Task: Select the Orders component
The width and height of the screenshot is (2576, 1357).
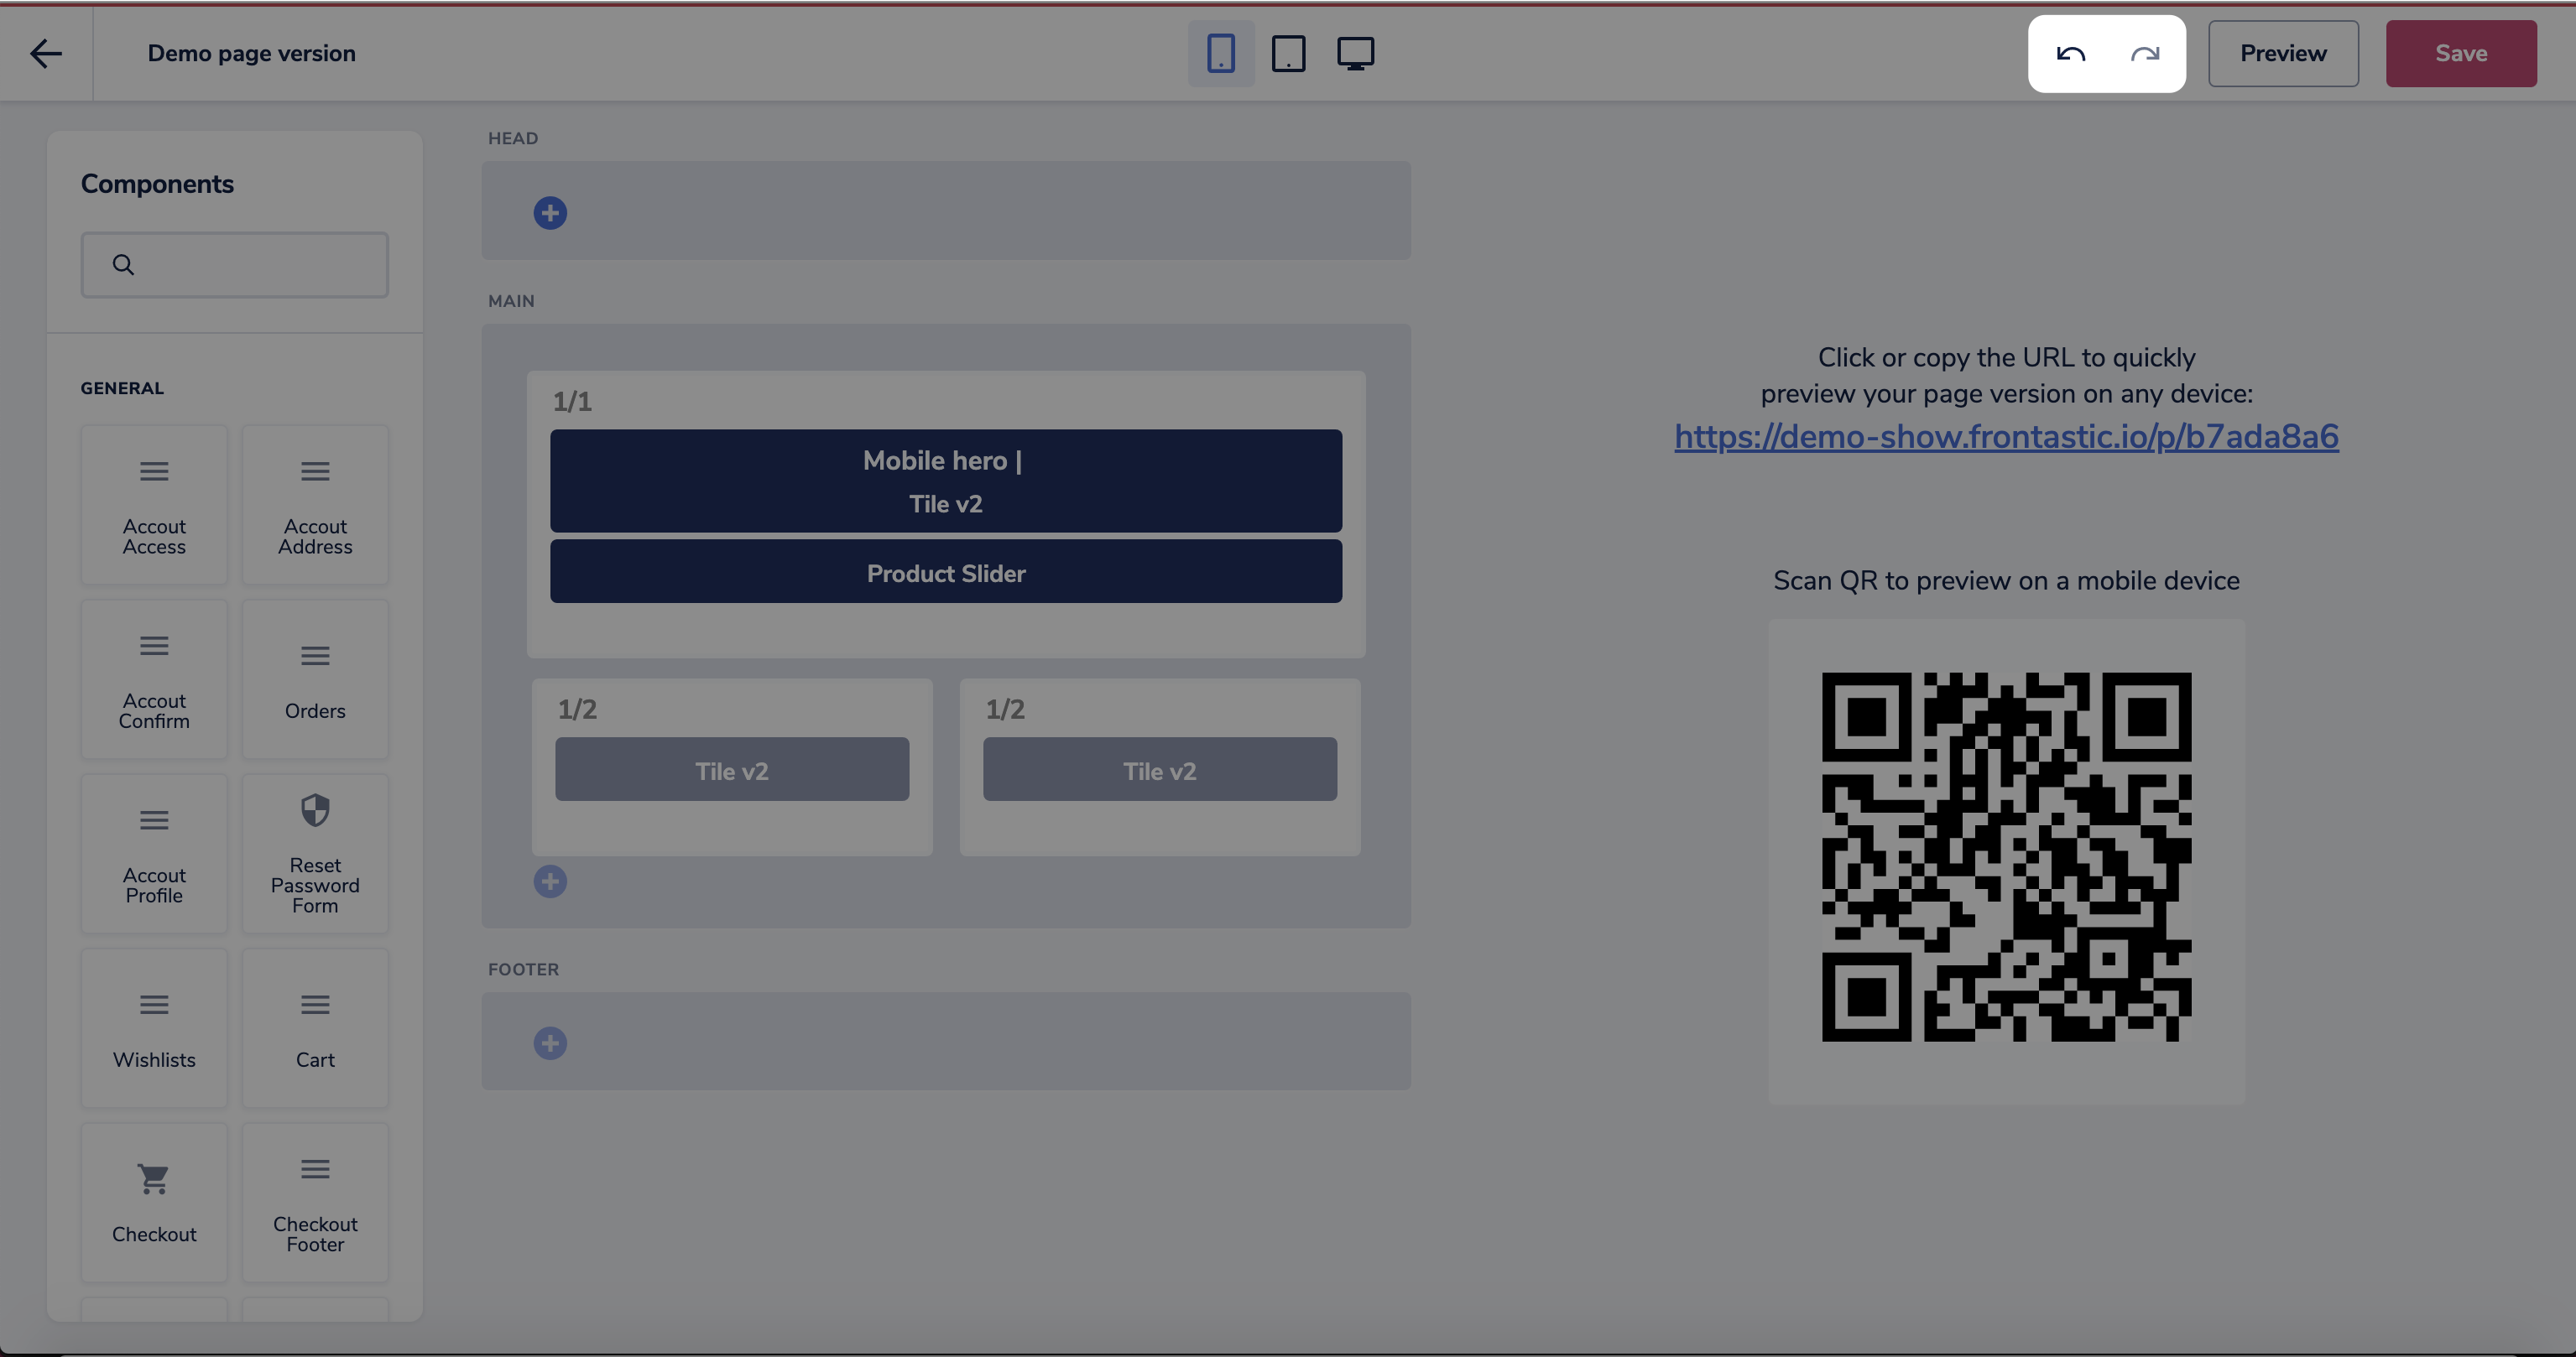Action: (x=315, y=679)
